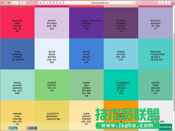Open the home page icon in toolbar
Viewport: 175px width, 131px height.
click(41, 3)
